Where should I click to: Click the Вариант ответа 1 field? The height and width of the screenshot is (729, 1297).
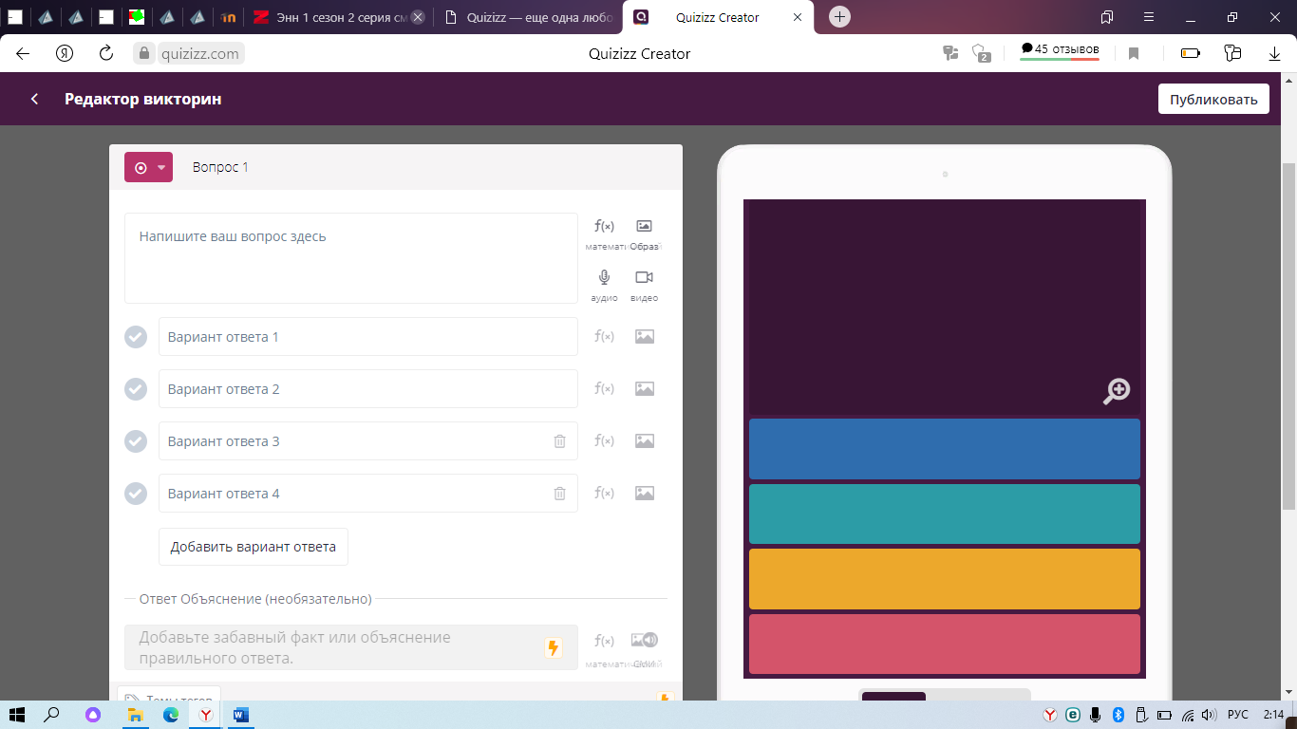point(368,337)
